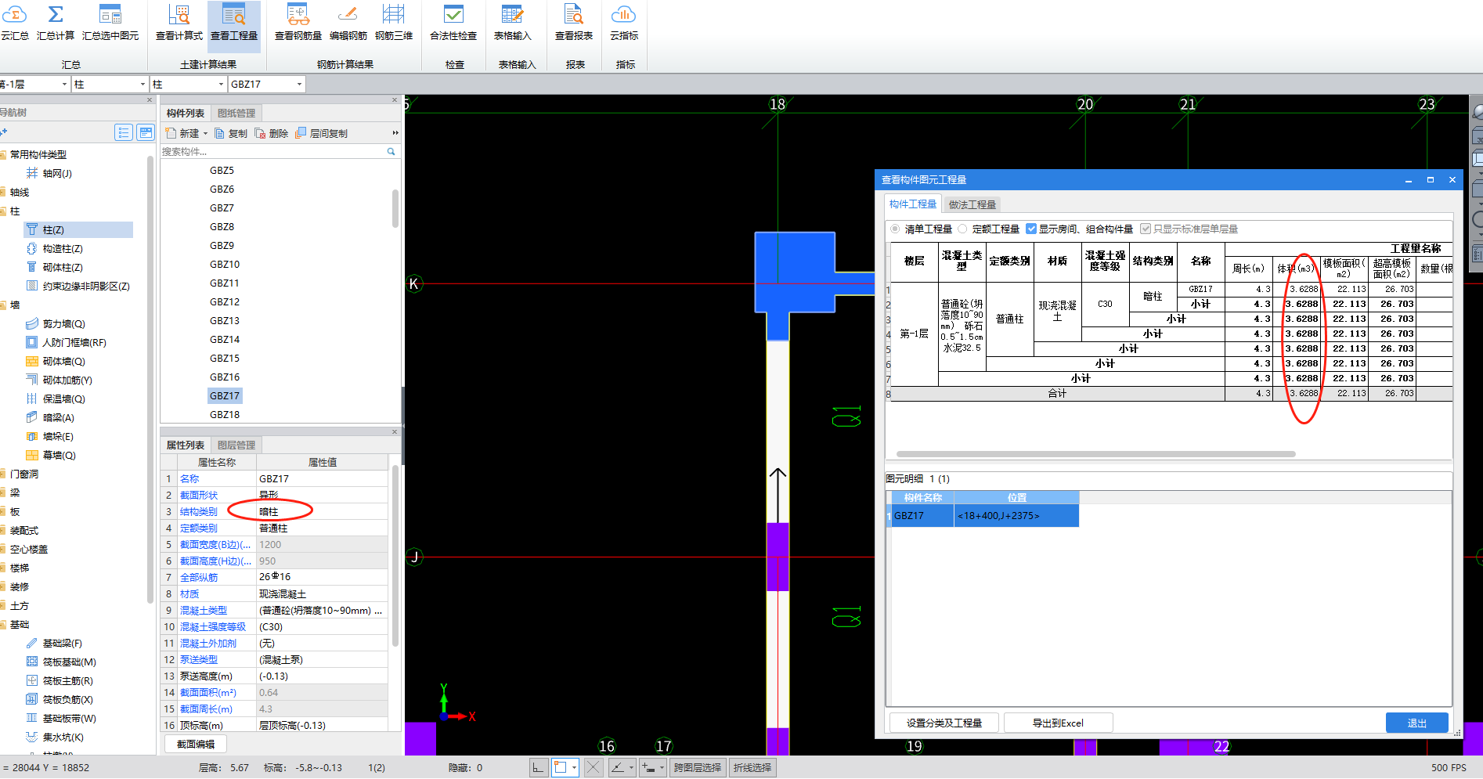
Task: Expand 装配式 tree group
Action: point(3,531)
